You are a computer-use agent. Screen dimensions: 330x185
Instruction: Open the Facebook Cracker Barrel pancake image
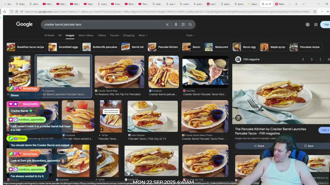(163, 72)
